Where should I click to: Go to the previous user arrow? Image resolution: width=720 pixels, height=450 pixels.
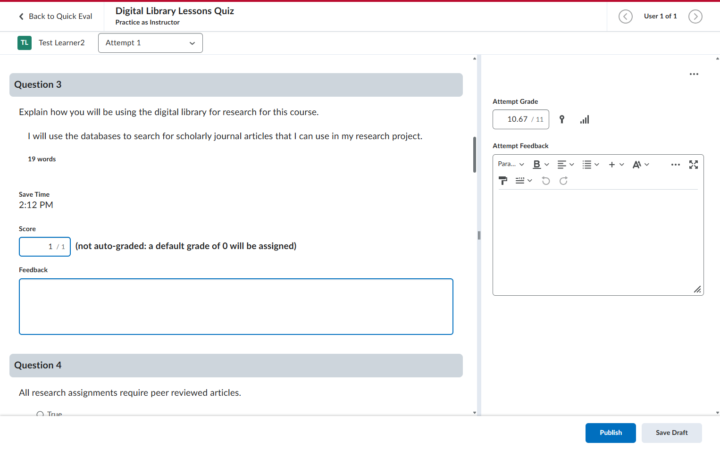coord(625,17)
